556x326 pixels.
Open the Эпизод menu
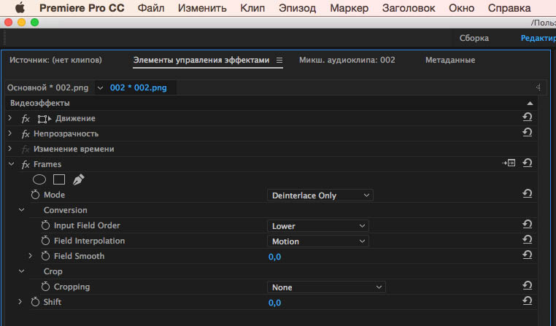click(297, 8)
